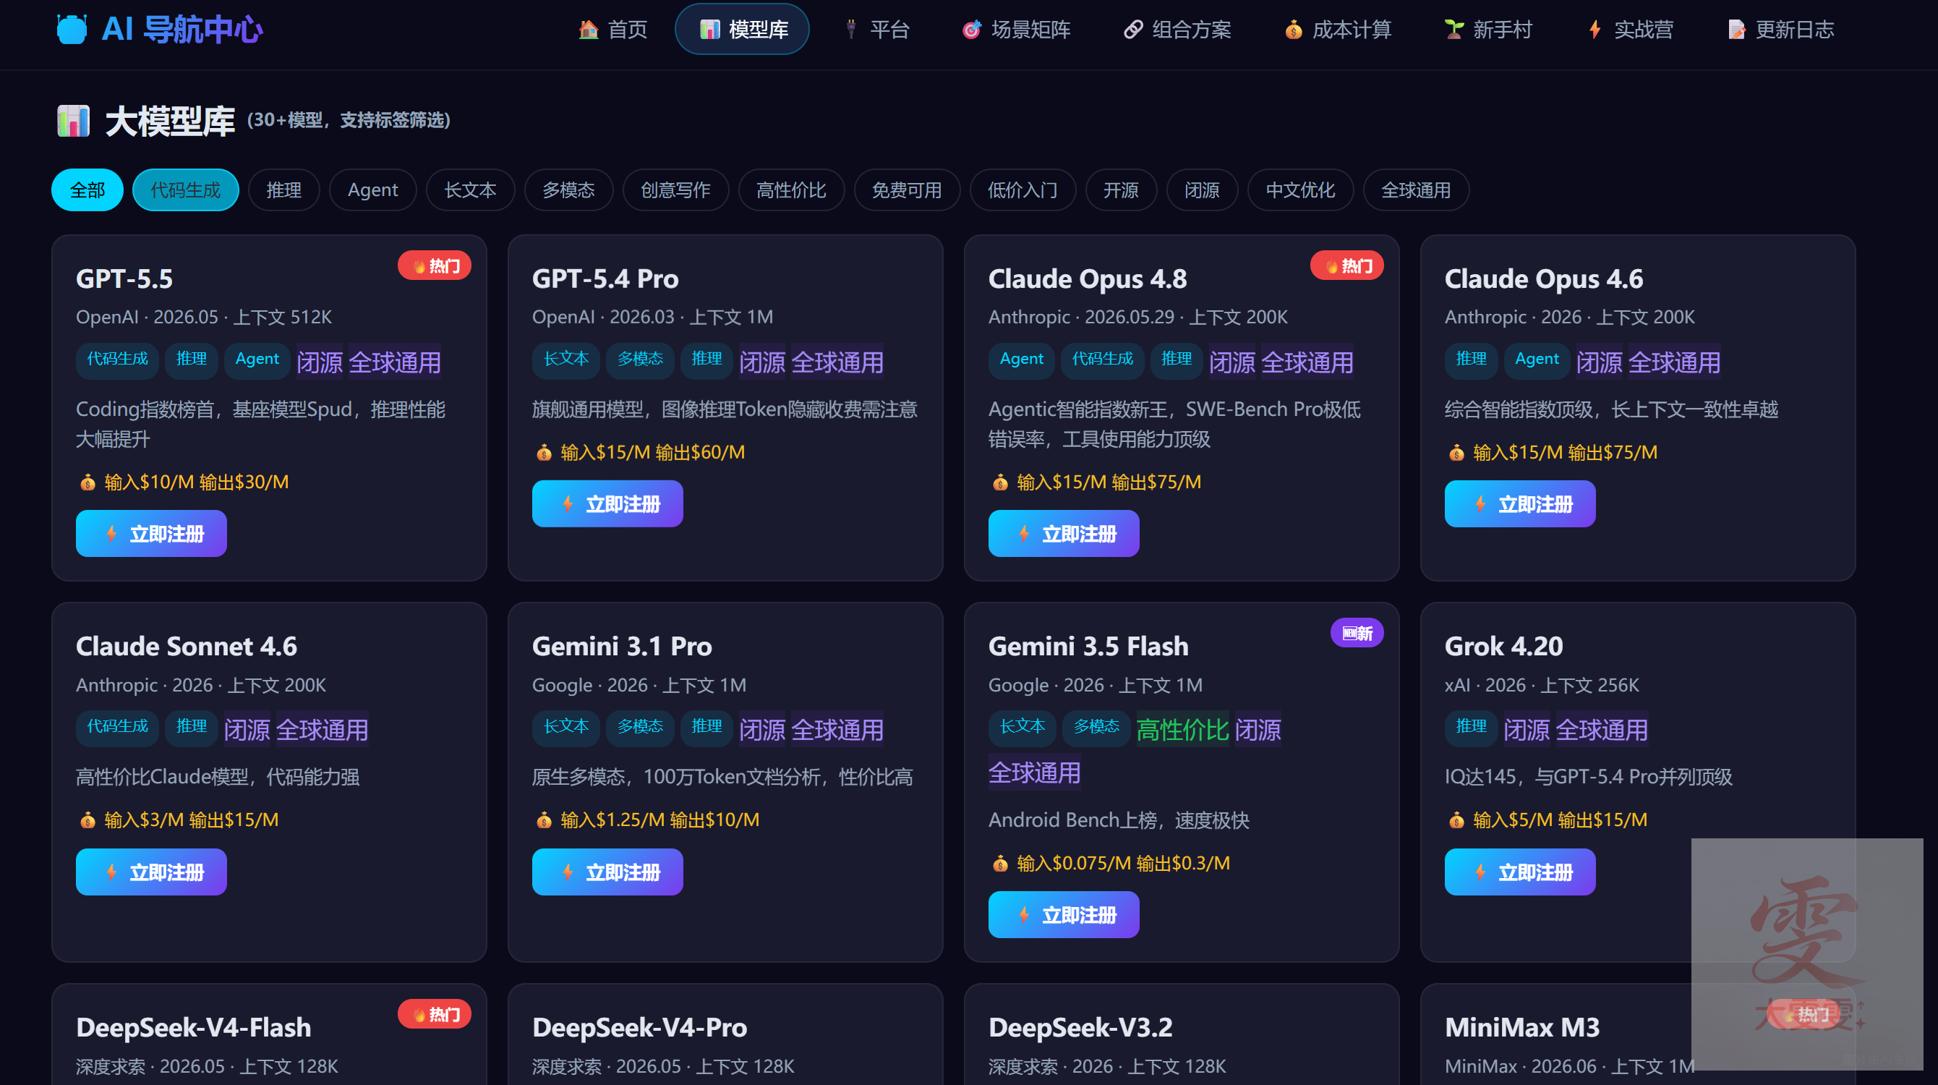Toggle the 推理 filter chip
Viewport: 1938px width, 1085px height.
tap(283, 190)
